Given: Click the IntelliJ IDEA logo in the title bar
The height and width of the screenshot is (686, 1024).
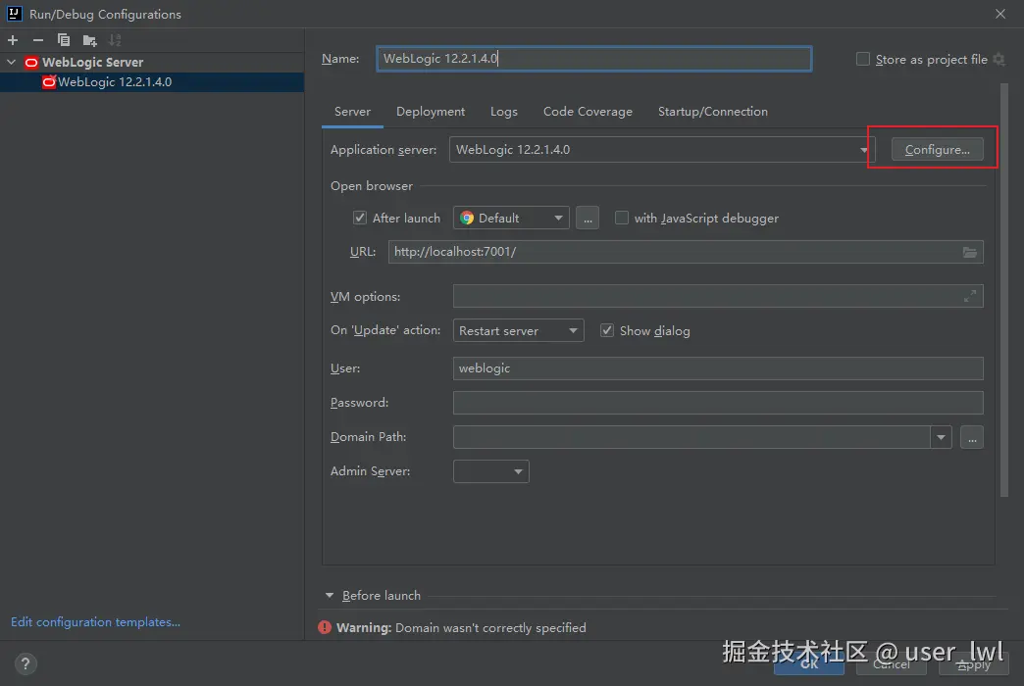Looking at the screenshot, I should click(x=14, y=14).
